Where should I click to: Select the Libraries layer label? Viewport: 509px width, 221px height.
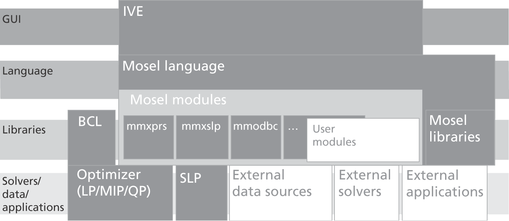point(24,130)
